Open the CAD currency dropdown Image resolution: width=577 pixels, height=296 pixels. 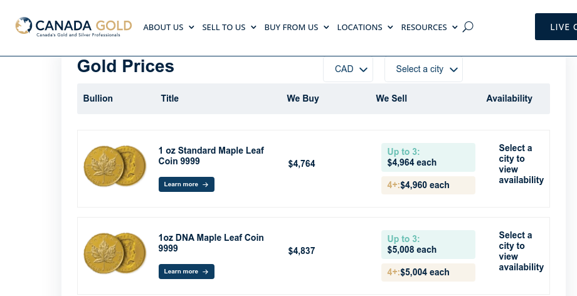[x=348, y=69]
